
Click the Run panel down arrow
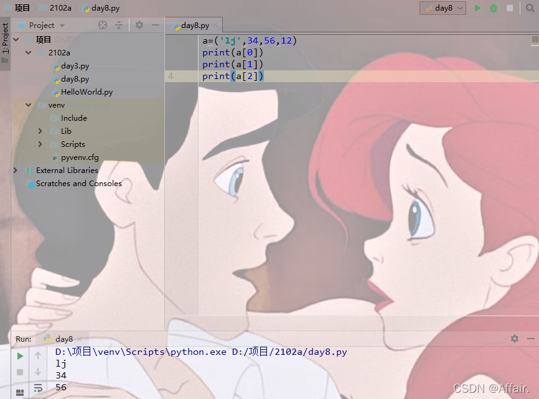point(38,372)
